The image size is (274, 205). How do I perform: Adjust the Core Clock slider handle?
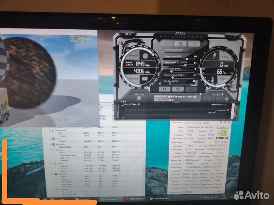[x=171, y=71]
